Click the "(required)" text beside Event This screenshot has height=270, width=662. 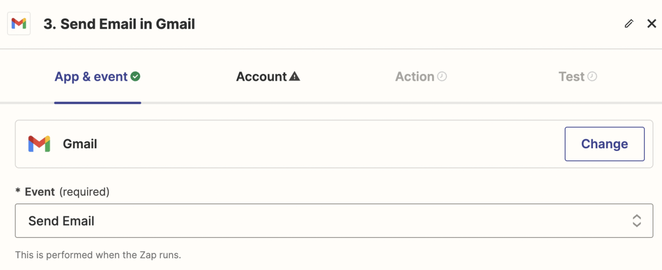pos(84,192)
